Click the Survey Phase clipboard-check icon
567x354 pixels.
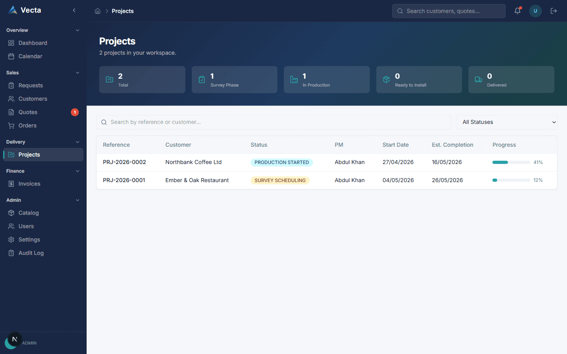pyautogui.click(x=202, y=79)
